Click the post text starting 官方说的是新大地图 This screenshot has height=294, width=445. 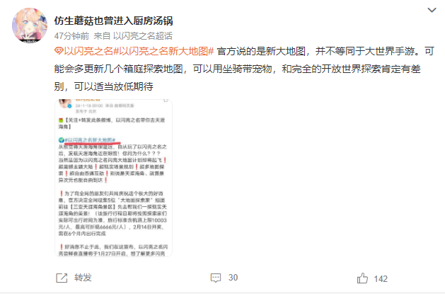[244, 69]
